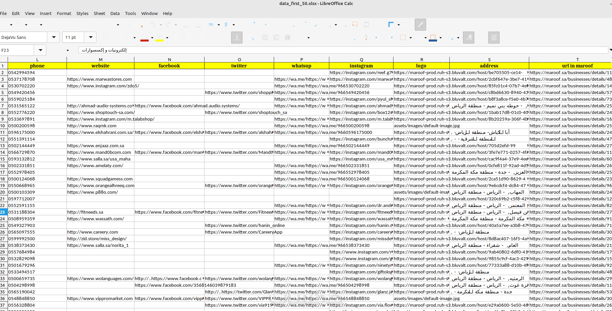This screenshot has height=311, width=612.
Task: Insert a comment using the comment icon
Action: coord(355,25)
